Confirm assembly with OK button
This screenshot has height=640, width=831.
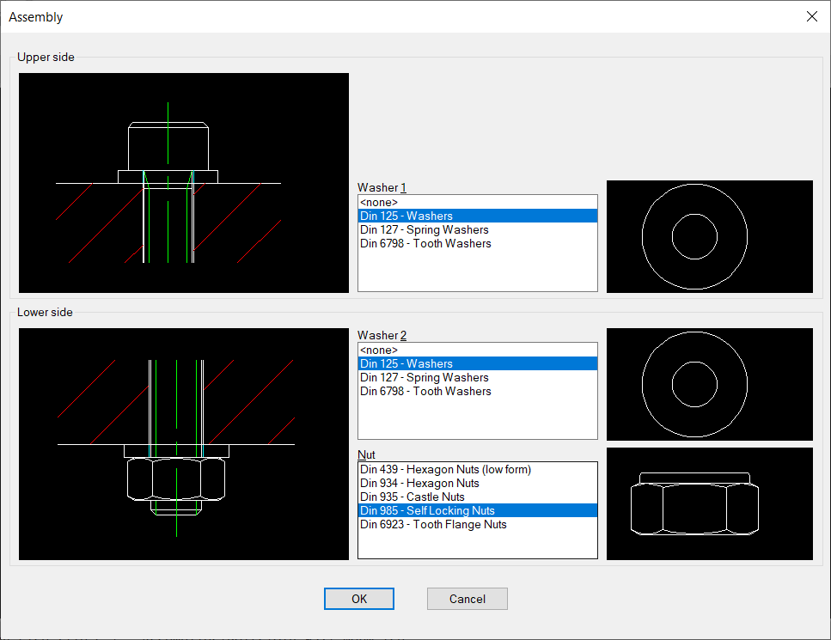pos(359,599)
